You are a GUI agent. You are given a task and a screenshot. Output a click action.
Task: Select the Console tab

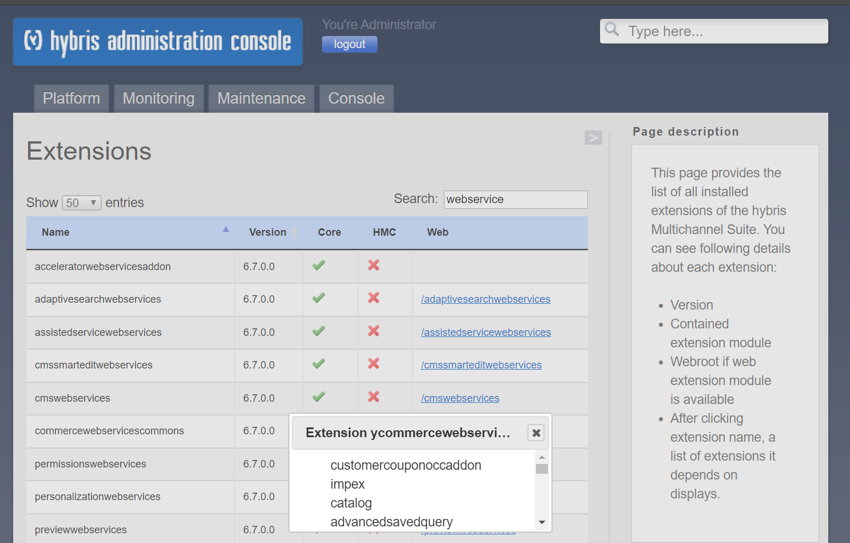356,98
